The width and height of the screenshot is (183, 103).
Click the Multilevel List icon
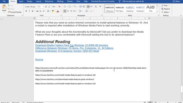point(75,7)
